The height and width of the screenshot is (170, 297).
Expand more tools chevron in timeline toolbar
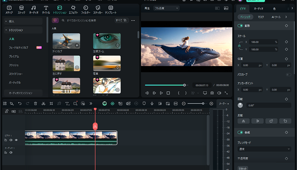tap(91, 104)
